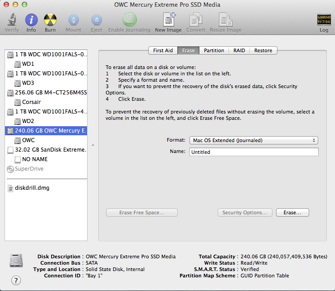Select the OWC volume
The height and width of the screenshot is (291, 335).
tap(46, 140)
